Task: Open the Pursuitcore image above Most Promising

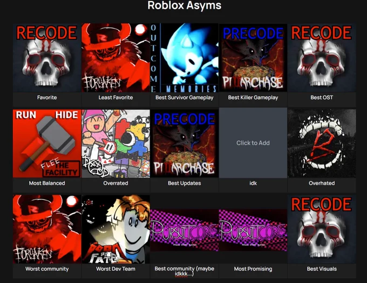Action: point(253,230)
